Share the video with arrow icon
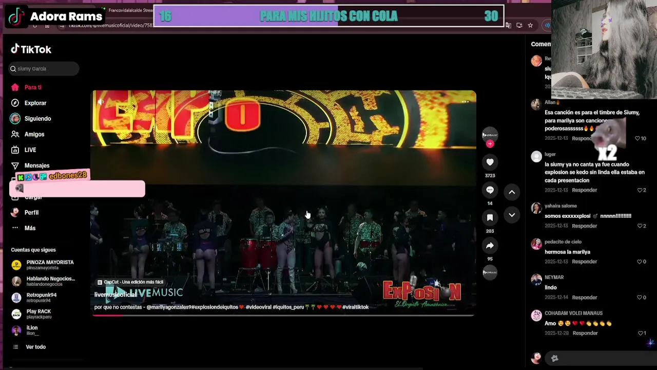This screenshot has height=370, width=657. [490, 246]
